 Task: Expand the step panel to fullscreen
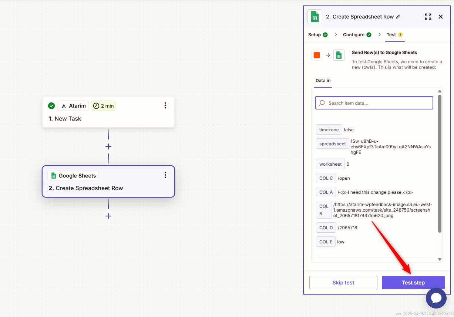(x=428, y=17)
